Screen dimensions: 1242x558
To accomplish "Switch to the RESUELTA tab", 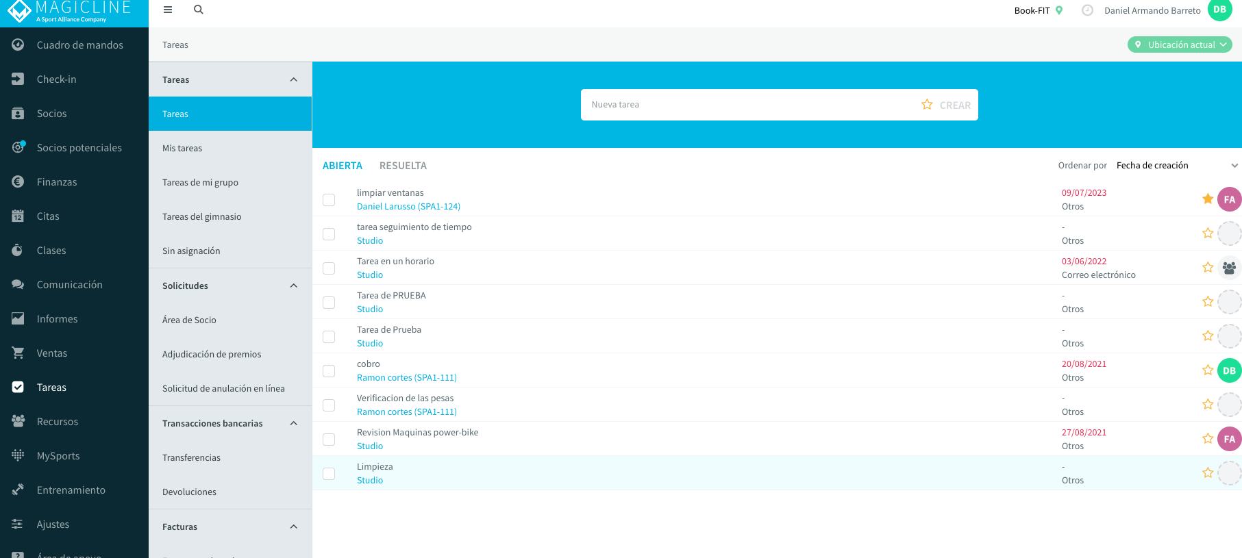I will 403,166.
